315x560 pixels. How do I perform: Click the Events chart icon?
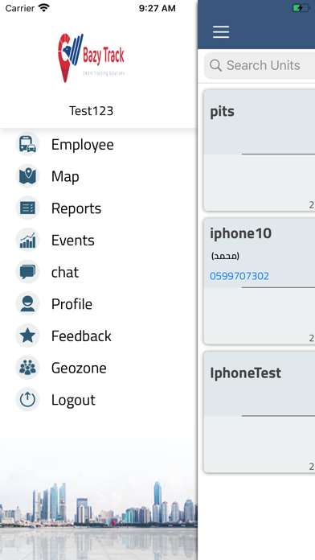pos(27,240)
